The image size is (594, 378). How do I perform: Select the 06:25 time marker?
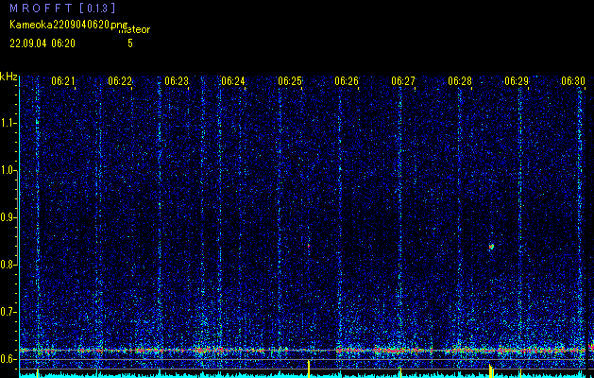[x=290, y=80]
